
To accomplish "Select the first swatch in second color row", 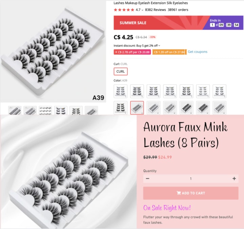I will click(120, 108).
